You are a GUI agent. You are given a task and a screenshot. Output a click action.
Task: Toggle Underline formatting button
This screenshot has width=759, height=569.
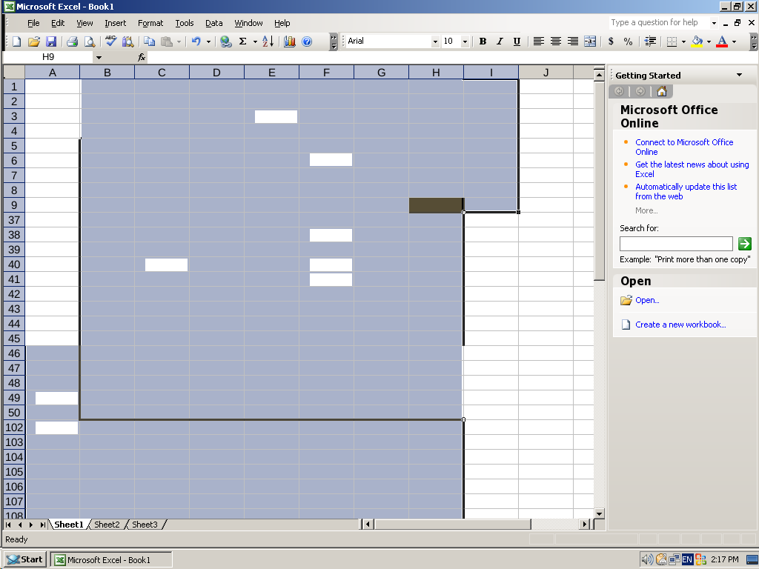coord(517,41)
